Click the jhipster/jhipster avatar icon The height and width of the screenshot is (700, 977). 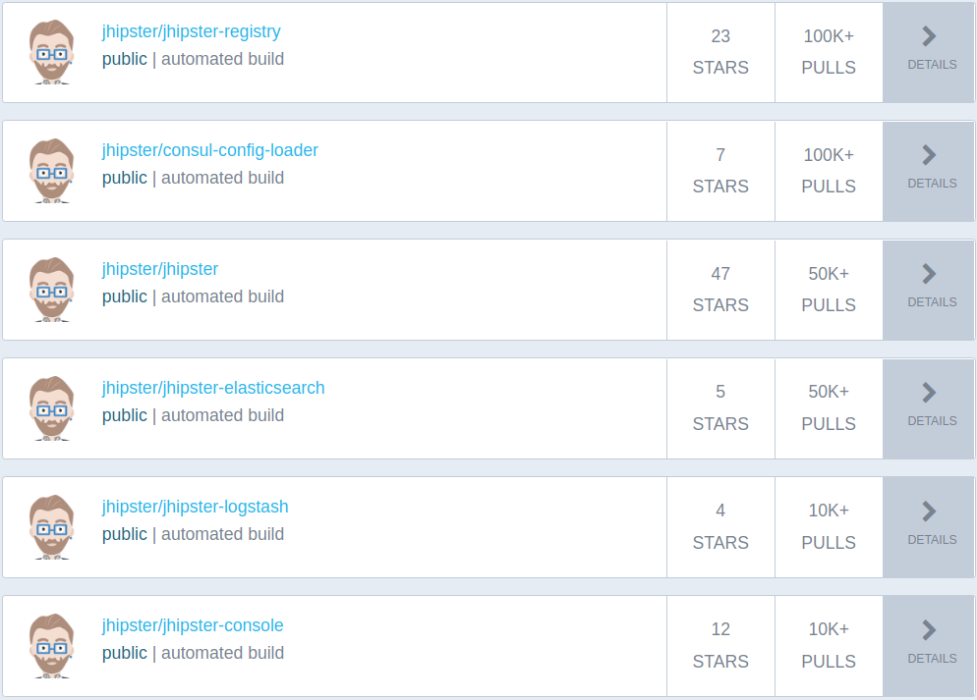point(51,290)
